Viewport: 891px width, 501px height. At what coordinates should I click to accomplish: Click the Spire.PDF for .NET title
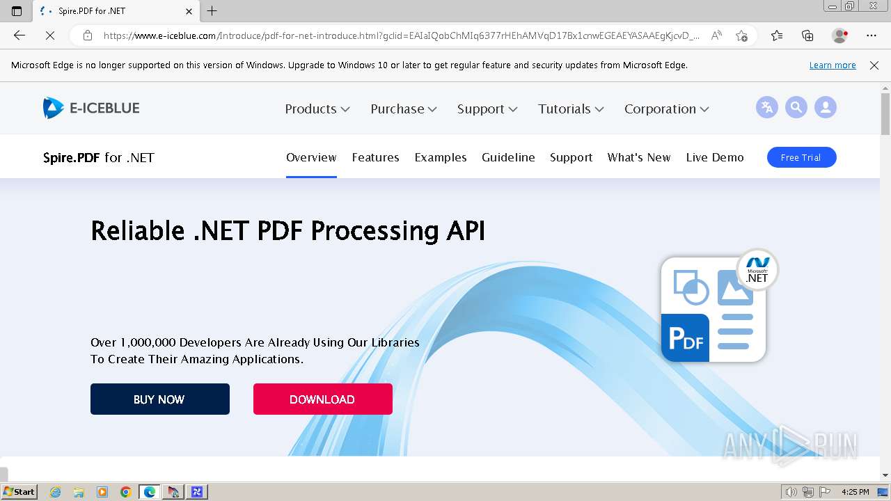(99, 157)
